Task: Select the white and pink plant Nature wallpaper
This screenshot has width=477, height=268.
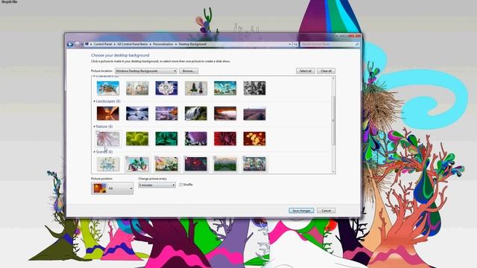Action: point(108,139)
